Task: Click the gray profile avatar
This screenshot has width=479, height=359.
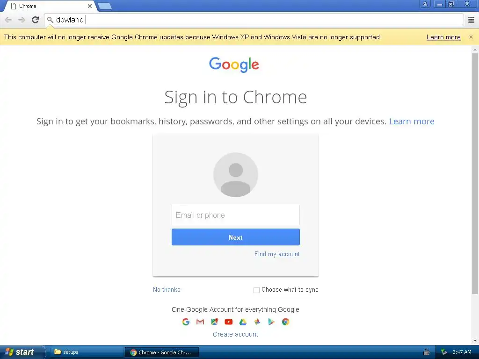Action: tap(236, 175)
